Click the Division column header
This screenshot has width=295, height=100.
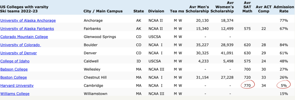point(156,11)
